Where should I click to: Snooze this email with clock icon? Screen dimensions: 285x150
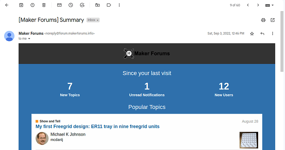[x=71, y=5]
